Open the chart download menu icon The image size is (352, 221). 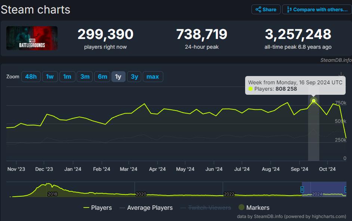[341, 75]
